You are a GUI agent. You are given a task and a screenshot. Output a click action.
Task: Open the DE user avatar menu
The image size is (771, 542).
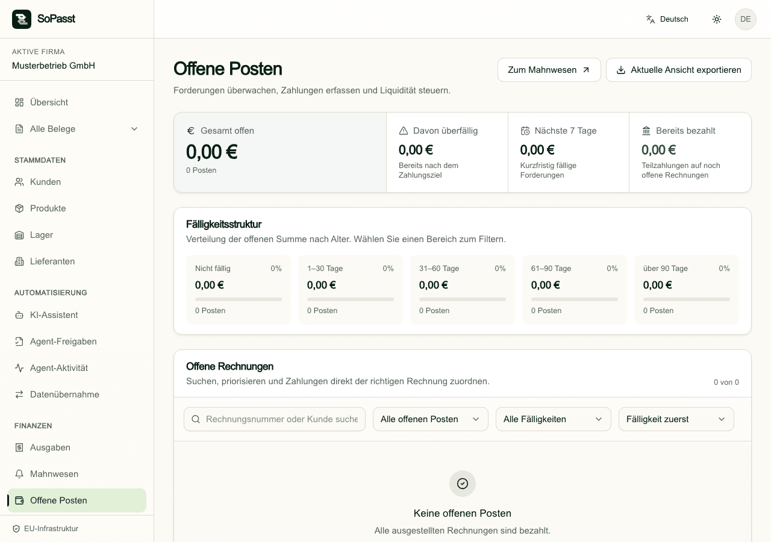click(746, 19)
